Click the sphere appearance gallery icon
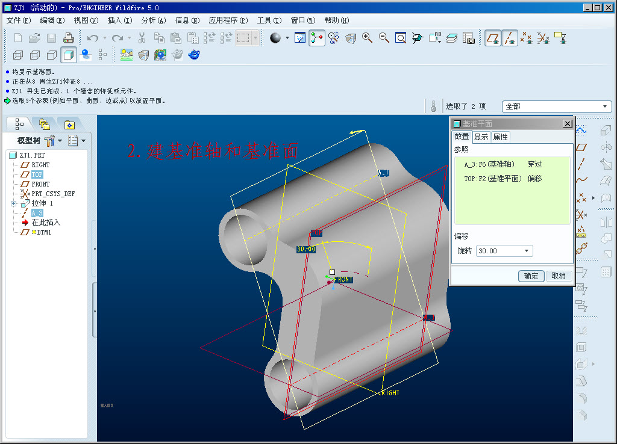 click(275, 38)
